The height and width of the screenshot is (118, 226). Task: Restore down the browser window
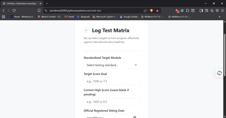214,3
